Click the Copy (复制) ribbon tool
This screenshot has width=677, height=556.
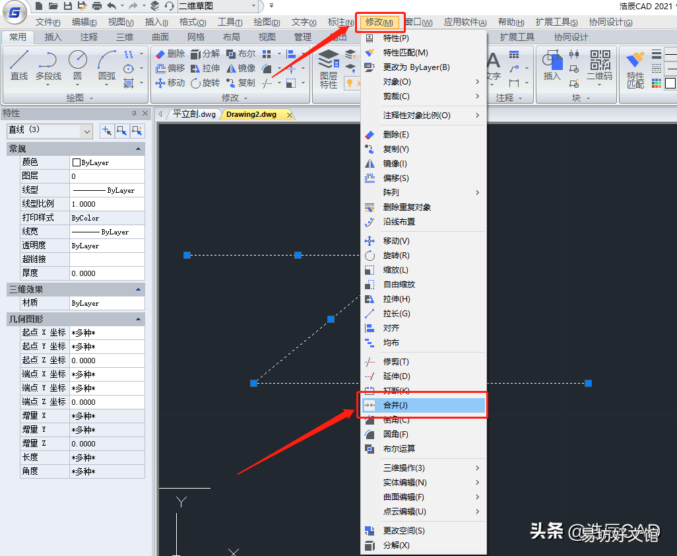click(x=241, y=83)
